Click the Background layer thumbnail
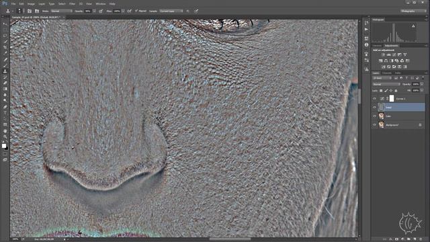 pos(381,125)
